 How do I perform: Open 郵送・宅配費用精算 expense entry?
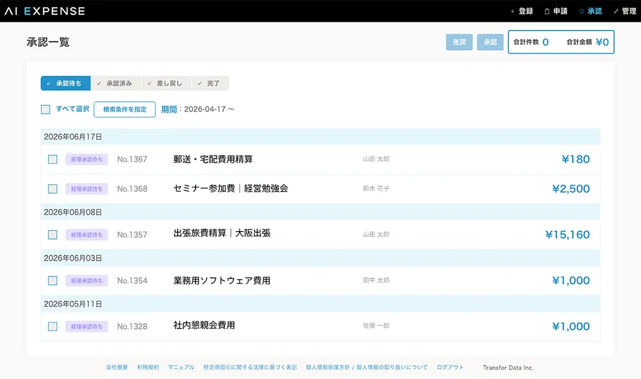pos(213,159)
